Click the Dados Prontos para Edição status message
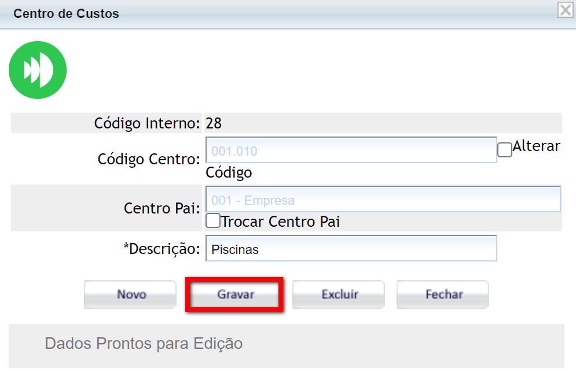576x372 pixels. point(144,344)
